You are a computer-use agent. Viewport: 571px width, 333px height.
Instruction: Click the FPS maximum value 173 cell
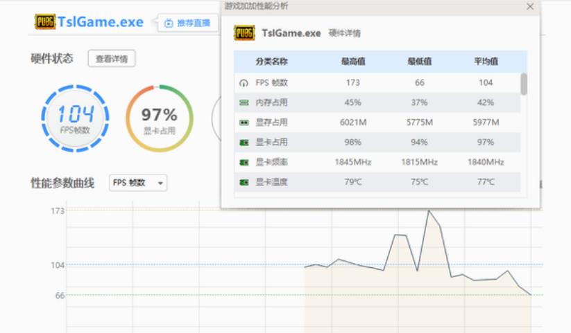click(353, 83)
